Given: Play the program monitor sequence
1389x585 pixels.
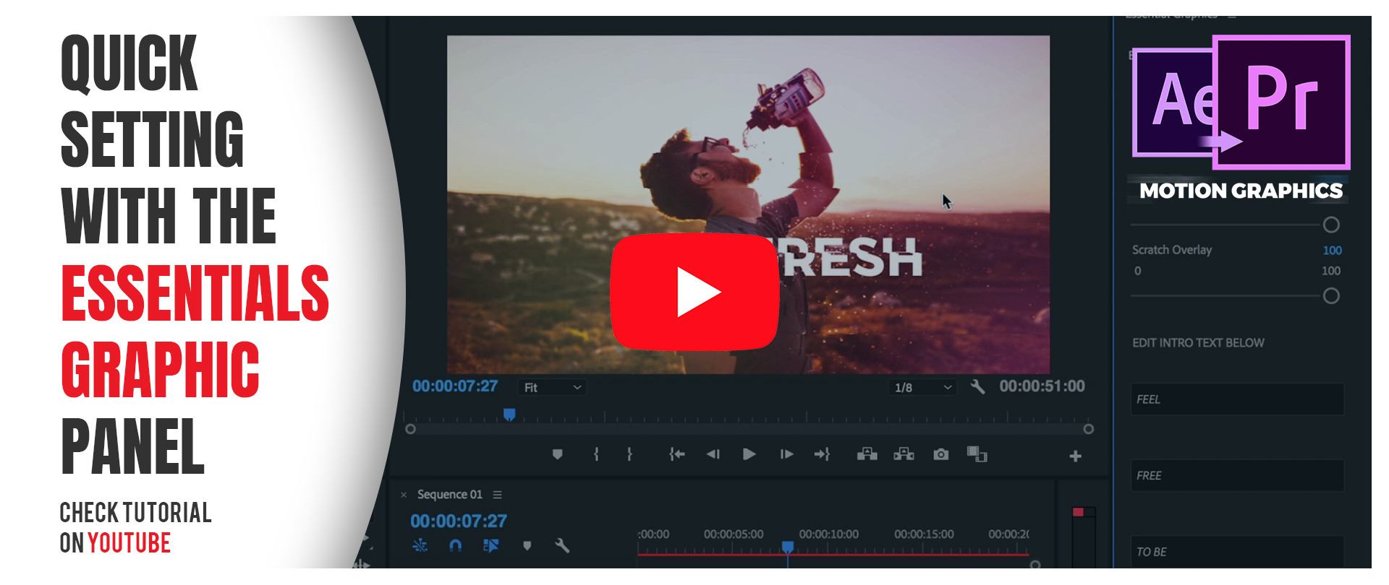Looking at the screenshot, I should point(749,454).
